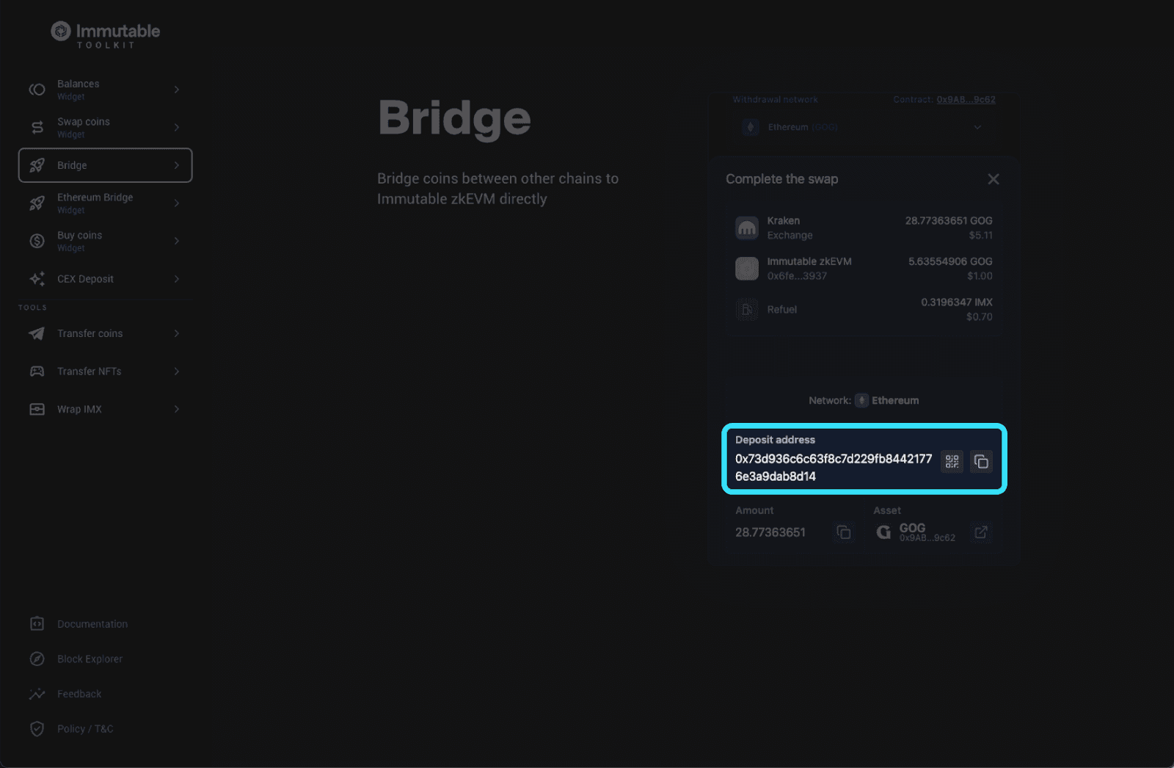
Task: Click the Transfer NFTs gamepad icon
Action: pos(37,372)
